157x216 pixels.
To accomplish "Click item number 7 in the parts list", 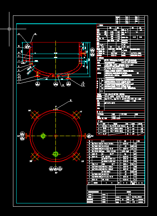I will (x=89, y=164).
